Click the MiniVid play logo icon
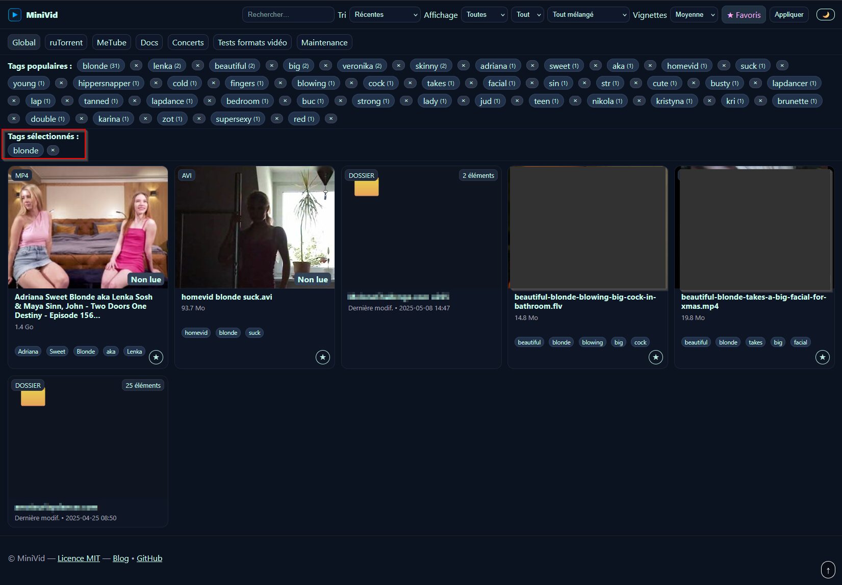The width and height of the screenshot is (842, 585). [15, 15]
